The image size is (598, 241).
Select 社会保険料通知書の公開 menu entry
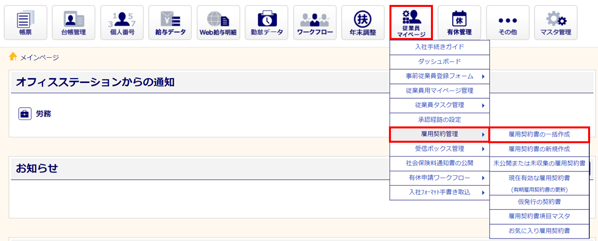click(x=439, y=163)
